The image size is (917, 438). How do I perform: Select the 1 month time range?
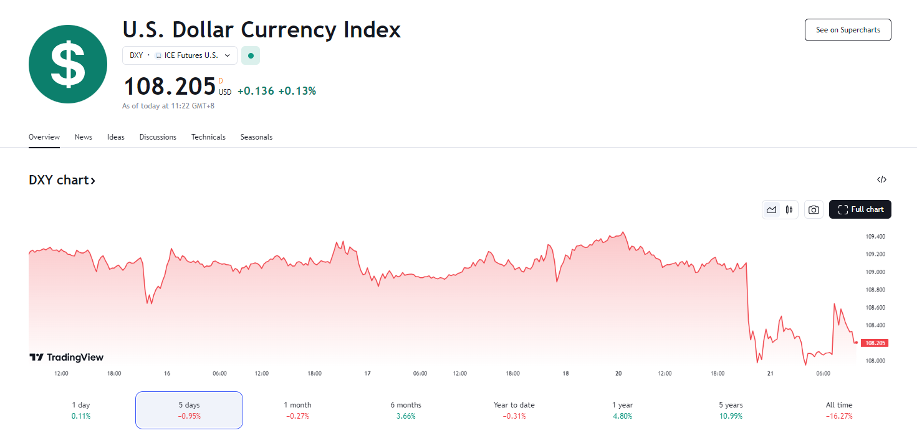point(297,410)
